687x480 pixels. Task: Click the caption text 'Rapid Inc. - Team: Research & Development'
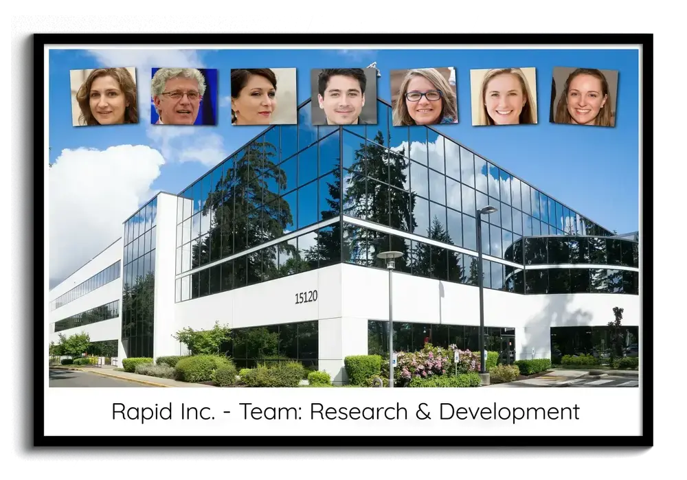pyautogui.click(x=346, y=412)
